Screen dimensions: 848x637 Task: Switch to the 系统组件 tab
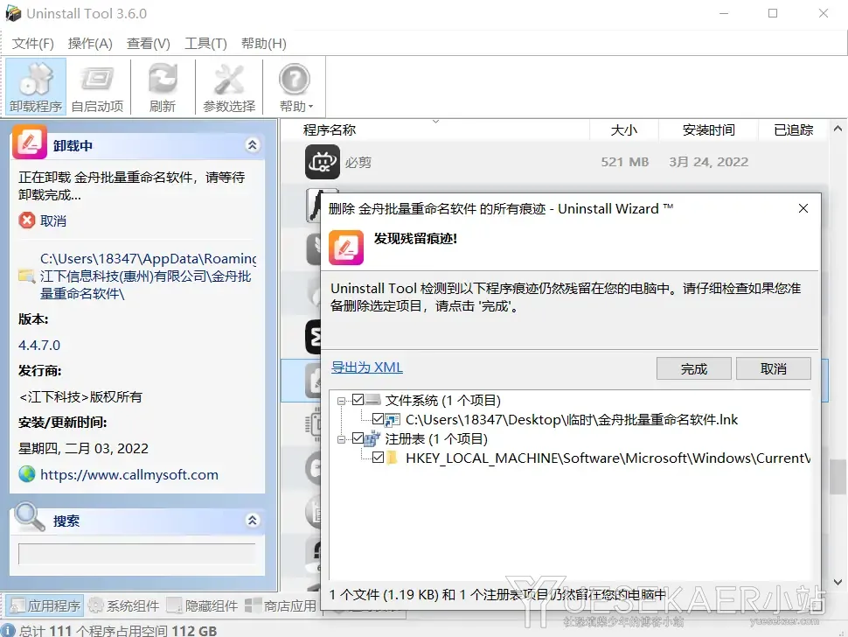(124, 605)
